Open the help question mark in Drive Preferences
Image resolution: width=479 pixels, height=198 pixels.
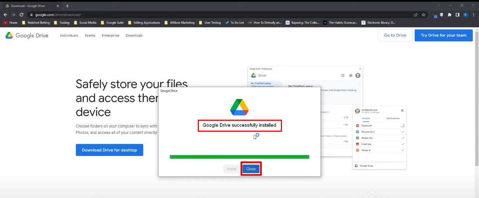[x=343, y=76]
